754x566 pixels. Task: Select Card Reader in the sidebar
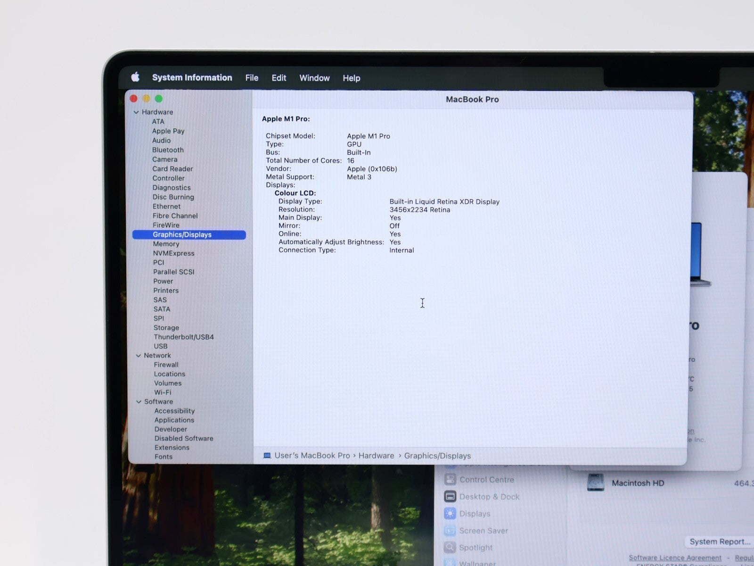(172, 169)
